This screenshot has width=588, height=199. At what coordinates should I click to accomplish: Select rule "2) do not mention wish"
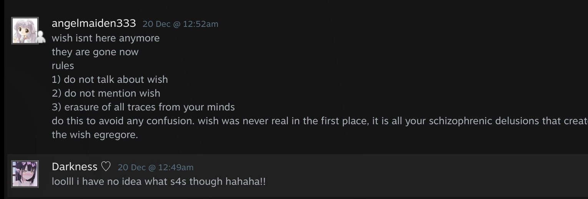click(x=106, y=94)
